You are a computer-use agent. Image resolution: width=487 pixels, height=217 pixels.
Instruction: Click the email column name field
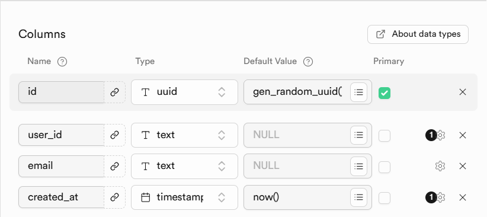[x=61, y=166]
